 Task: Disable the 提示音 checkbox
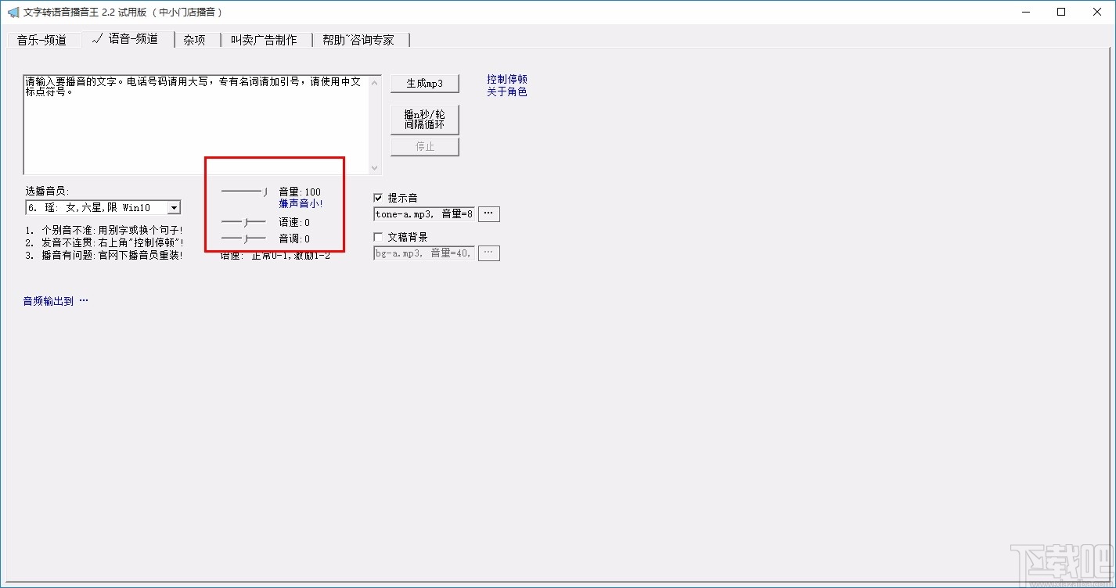point(378,198)
